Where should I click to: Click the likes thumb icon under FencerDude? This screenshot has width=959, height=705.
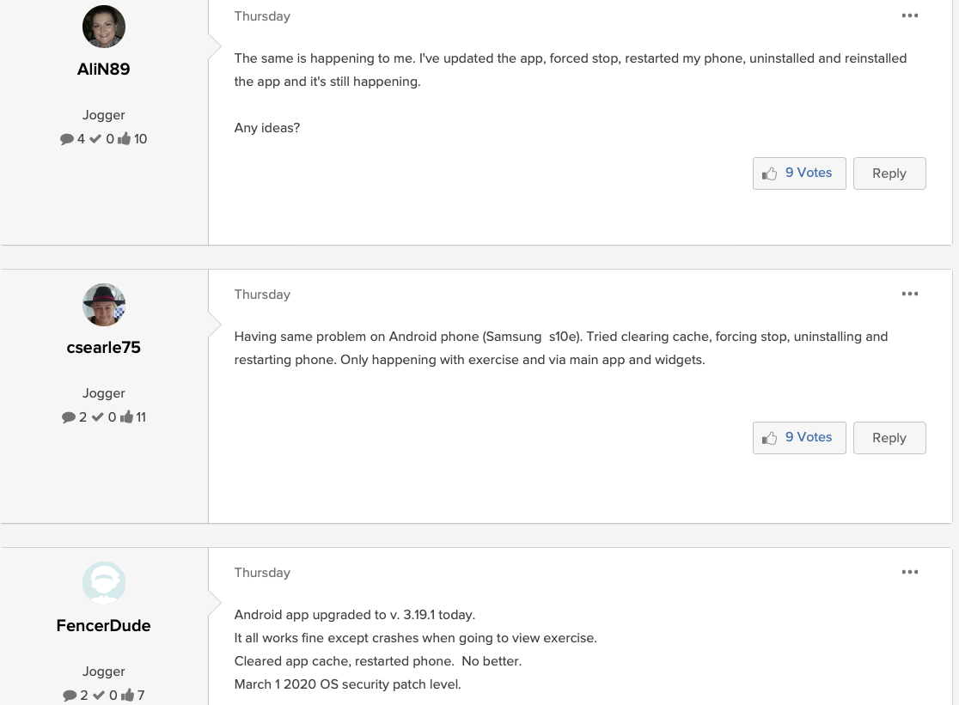(x=127, y=696)
